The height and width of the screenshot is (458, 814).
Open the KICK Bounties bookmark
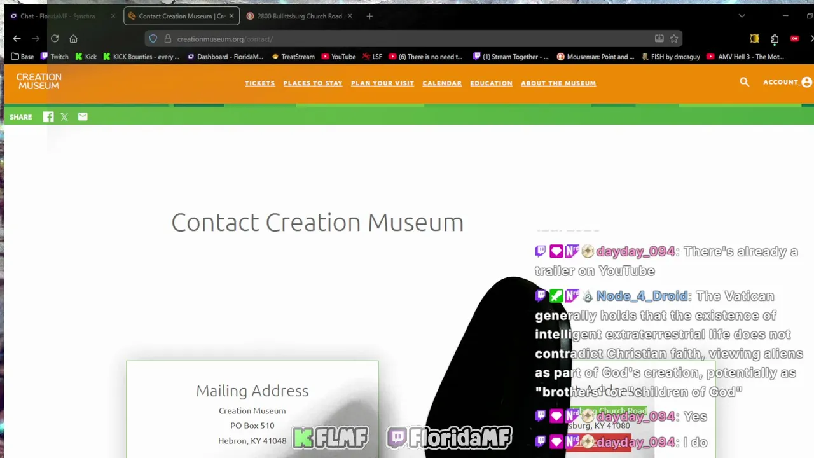(141, 57)
